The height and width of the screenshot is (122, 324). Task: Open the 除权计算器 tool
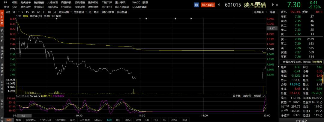[108, 12]
